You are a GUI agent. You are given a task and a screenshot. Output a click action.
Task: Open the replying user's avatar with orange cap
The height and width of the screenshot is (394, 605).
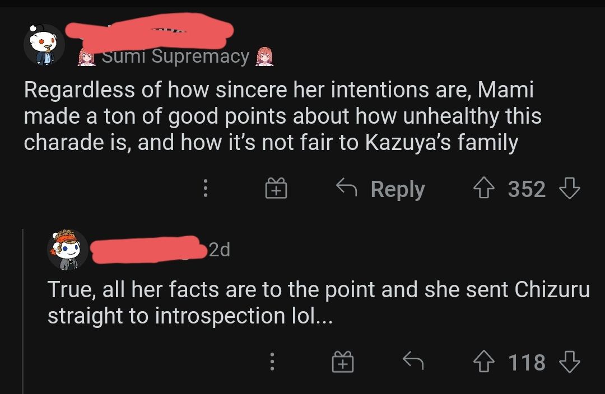click(67, 250)
